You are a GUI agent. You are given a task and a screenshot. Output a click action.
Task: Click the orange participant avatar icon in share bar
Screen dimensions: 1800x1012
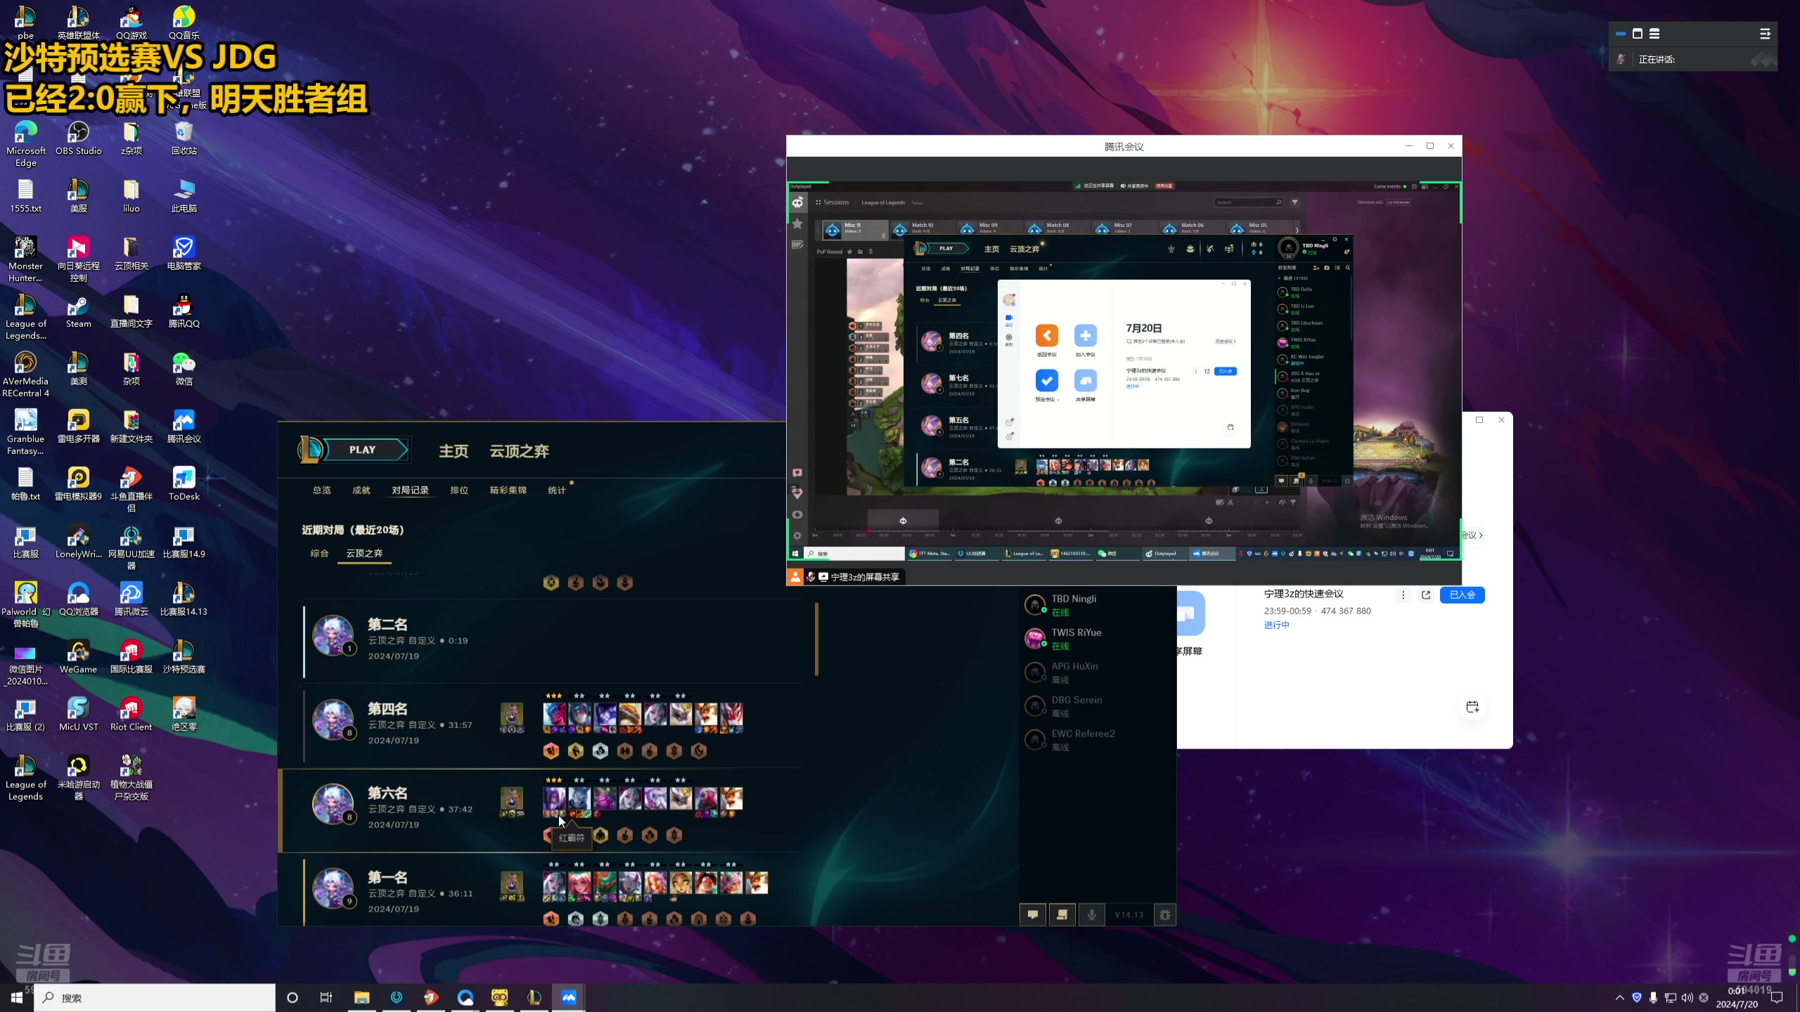click(x=795, y=577)
